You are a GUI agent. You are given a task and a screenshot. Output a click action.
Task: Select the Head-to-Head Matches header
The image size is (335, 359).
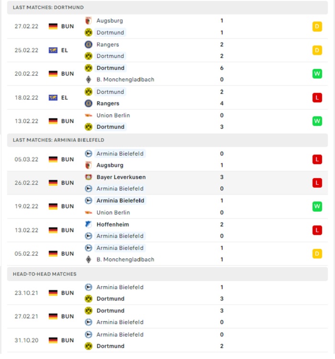point(167,274)
